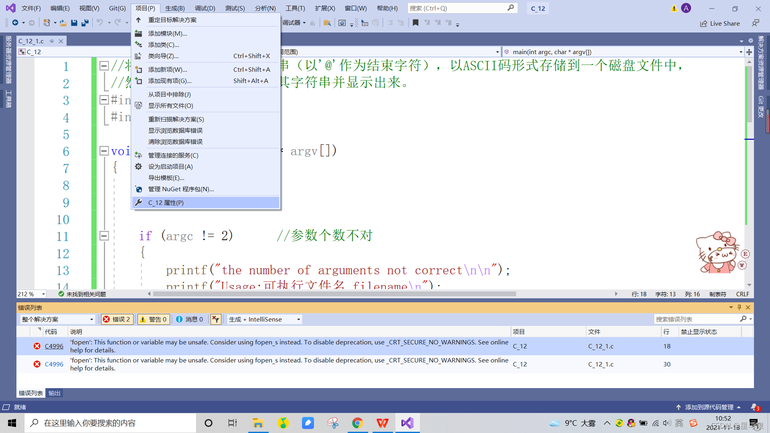Screen dimensions: 770x433
Task: Open the 整个解决方案 scope dropdown
Action: pos(57,319)
